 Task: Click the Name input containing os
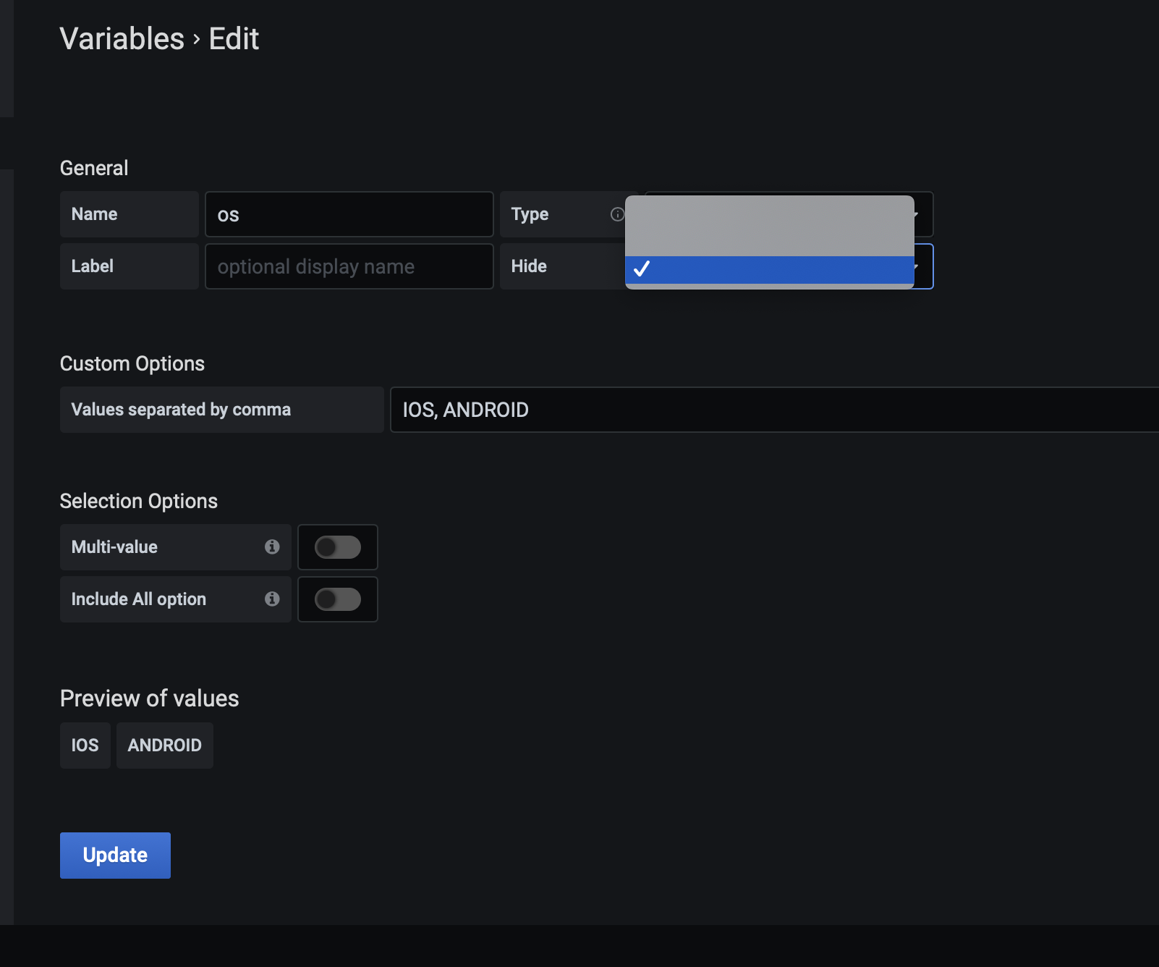click(349, 214)
